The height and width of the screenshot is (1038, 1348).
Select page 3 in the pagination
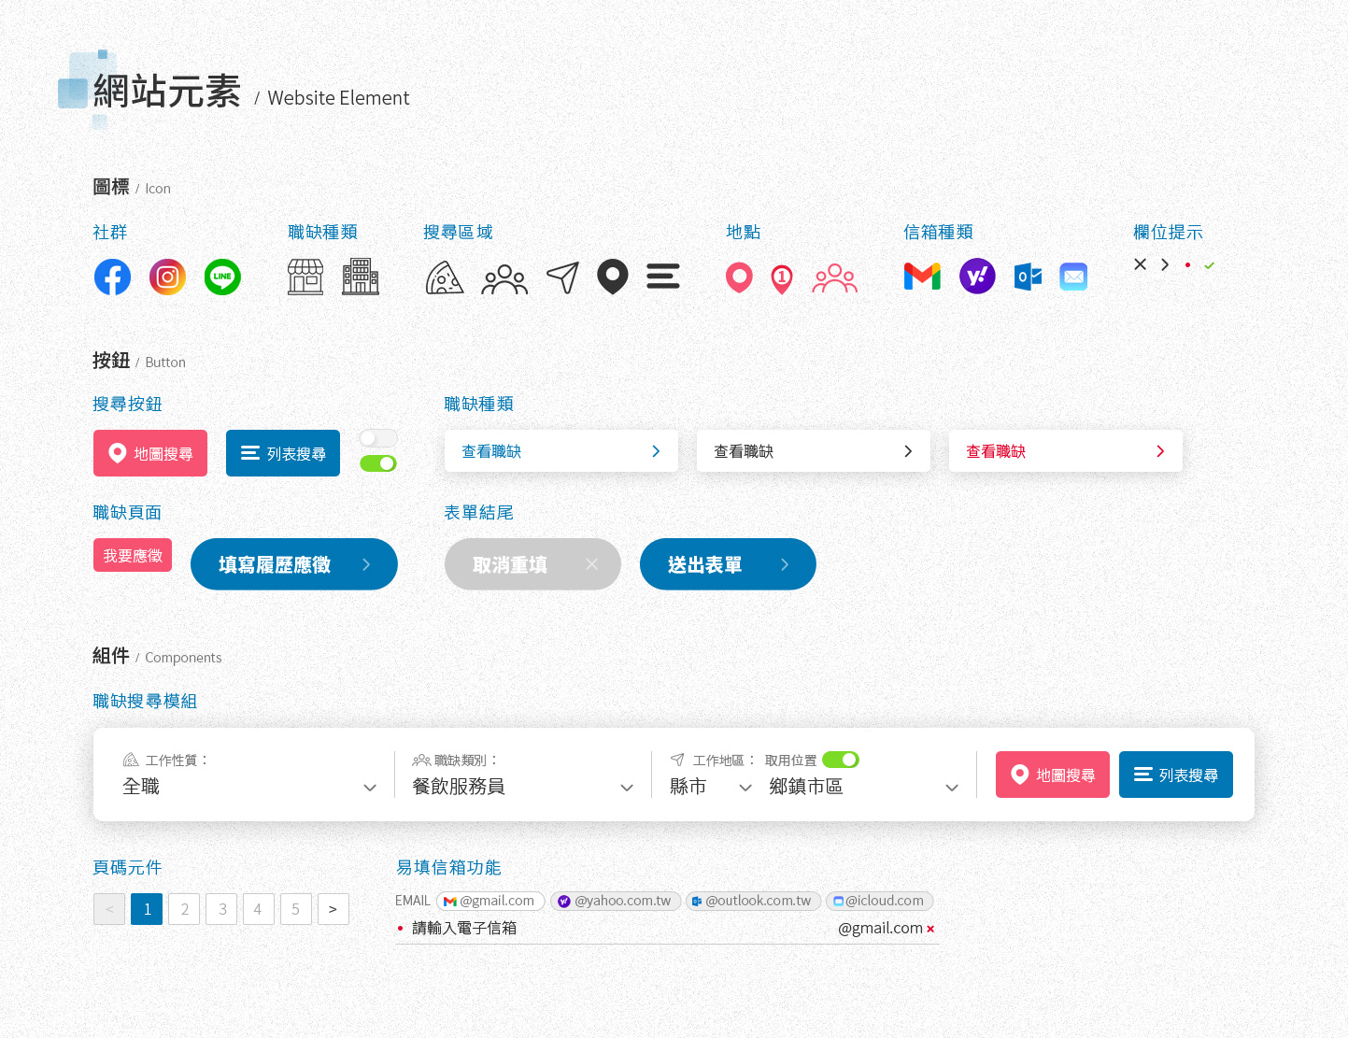point(221,908)
